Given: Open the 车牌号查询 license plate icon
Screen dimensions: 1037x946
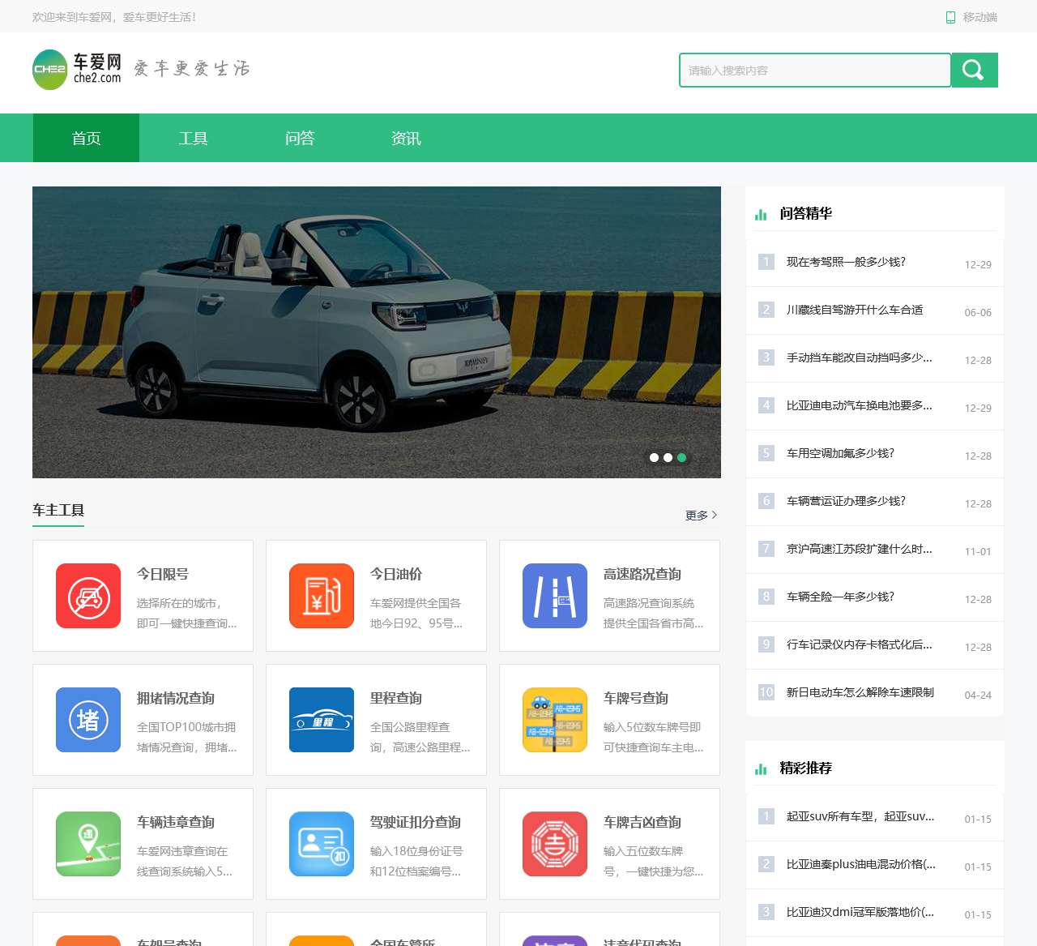Looking at the screenshot, I should [555, 720].
